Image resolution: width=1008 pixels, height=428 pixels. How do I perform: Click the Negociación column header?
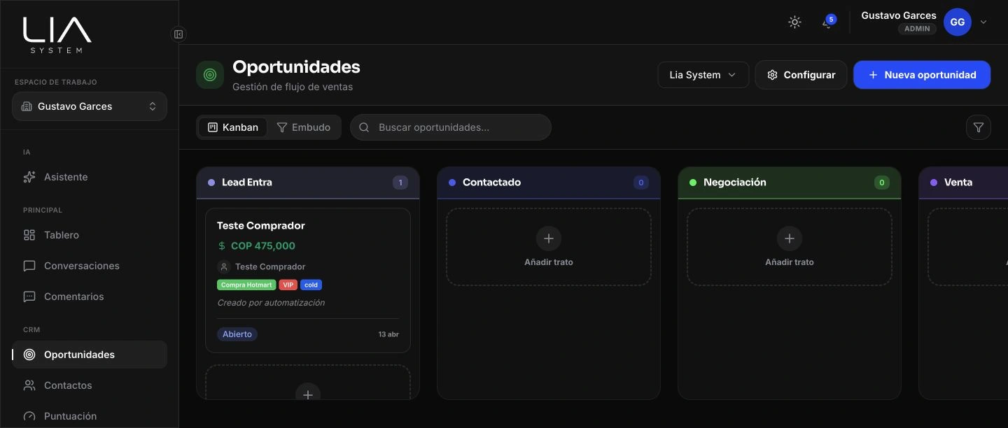click(x=790, y=183)
